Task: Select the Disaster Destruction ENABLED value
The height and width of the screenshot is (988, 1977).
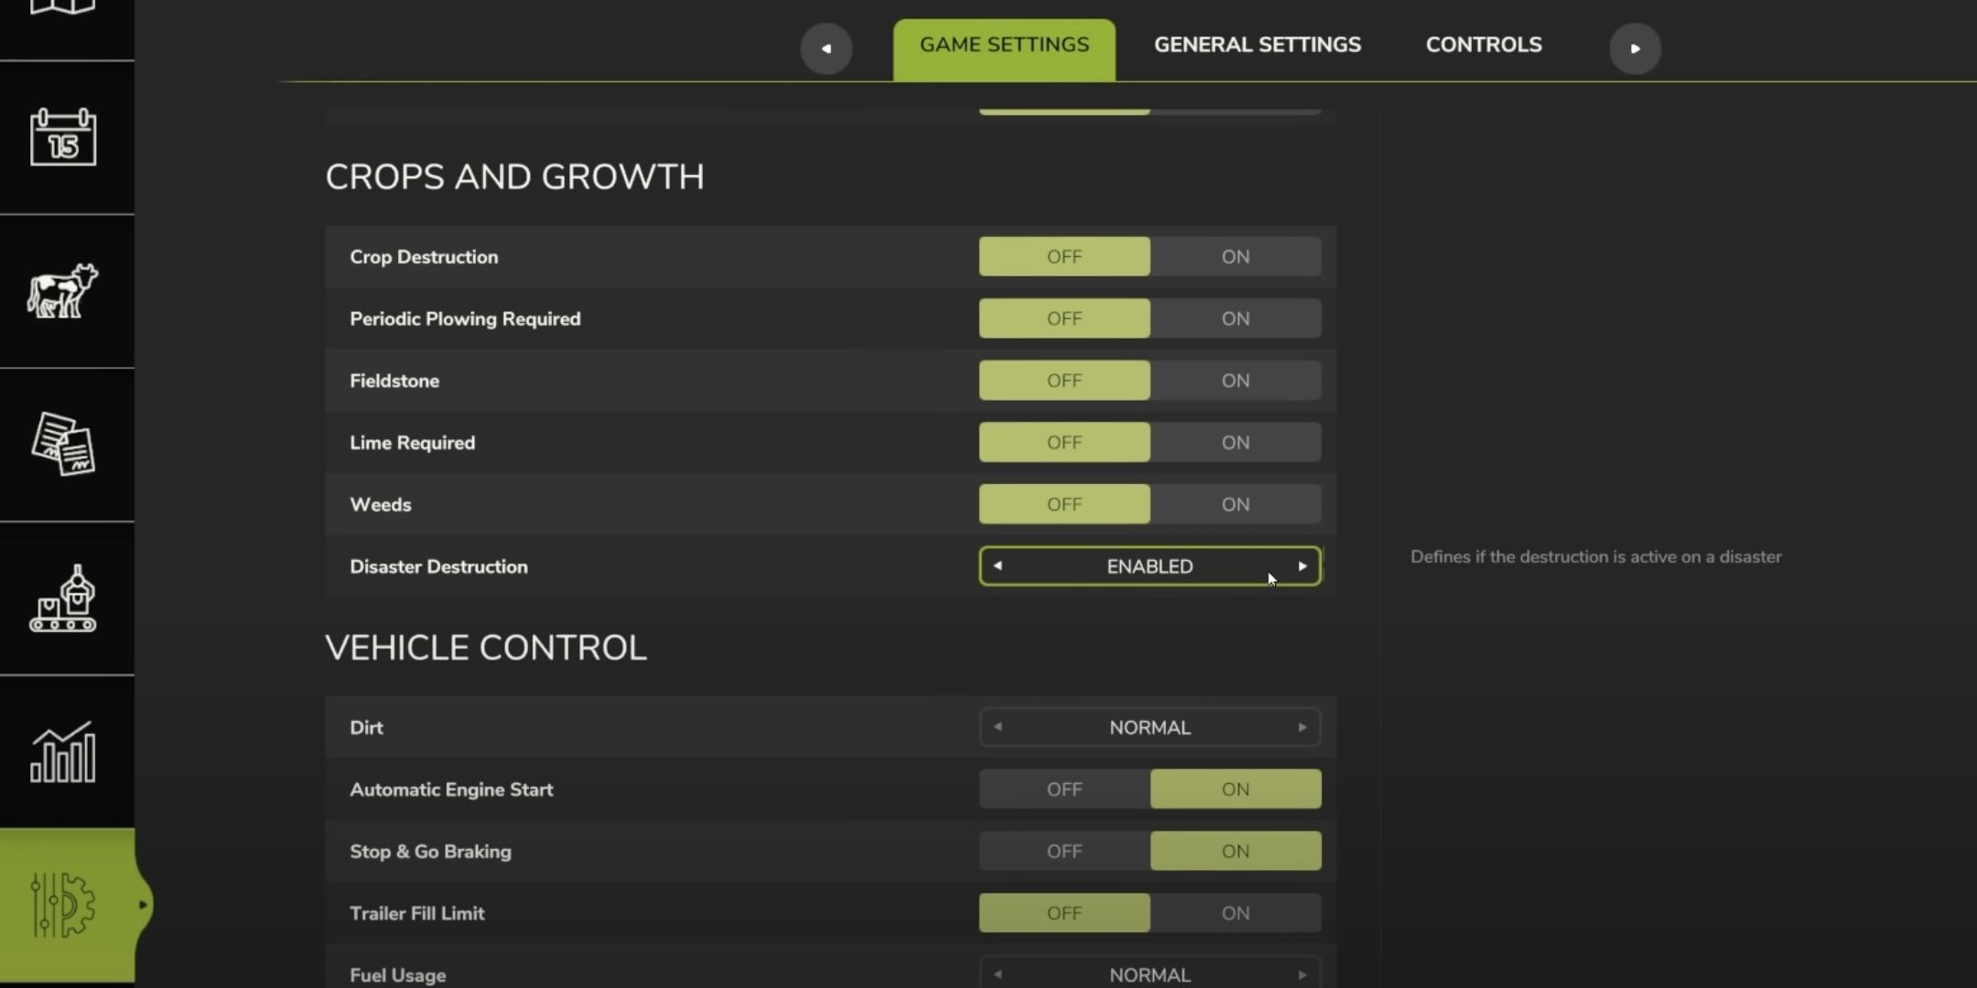Action: (x=1150, y=566)
